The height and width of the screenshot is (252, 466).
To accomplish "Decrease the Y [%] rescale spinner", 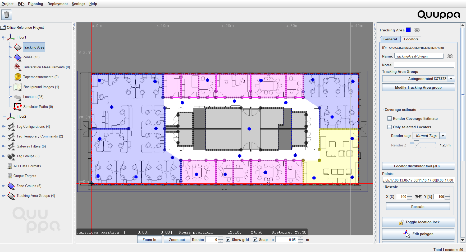I will tap(447, 198).
